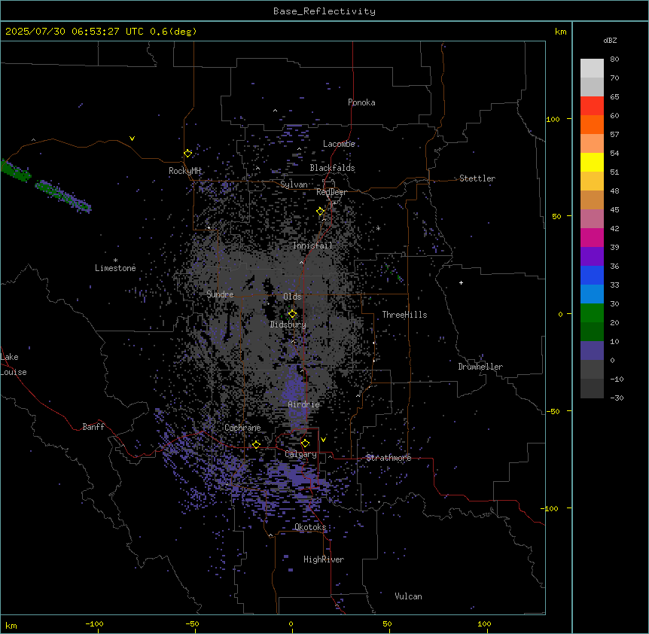Click the yellow diamond marker below RedDeer
Image resolution: width=649 pixels, height=634 pixels.
pyautogui.click(x=321, y=211)
